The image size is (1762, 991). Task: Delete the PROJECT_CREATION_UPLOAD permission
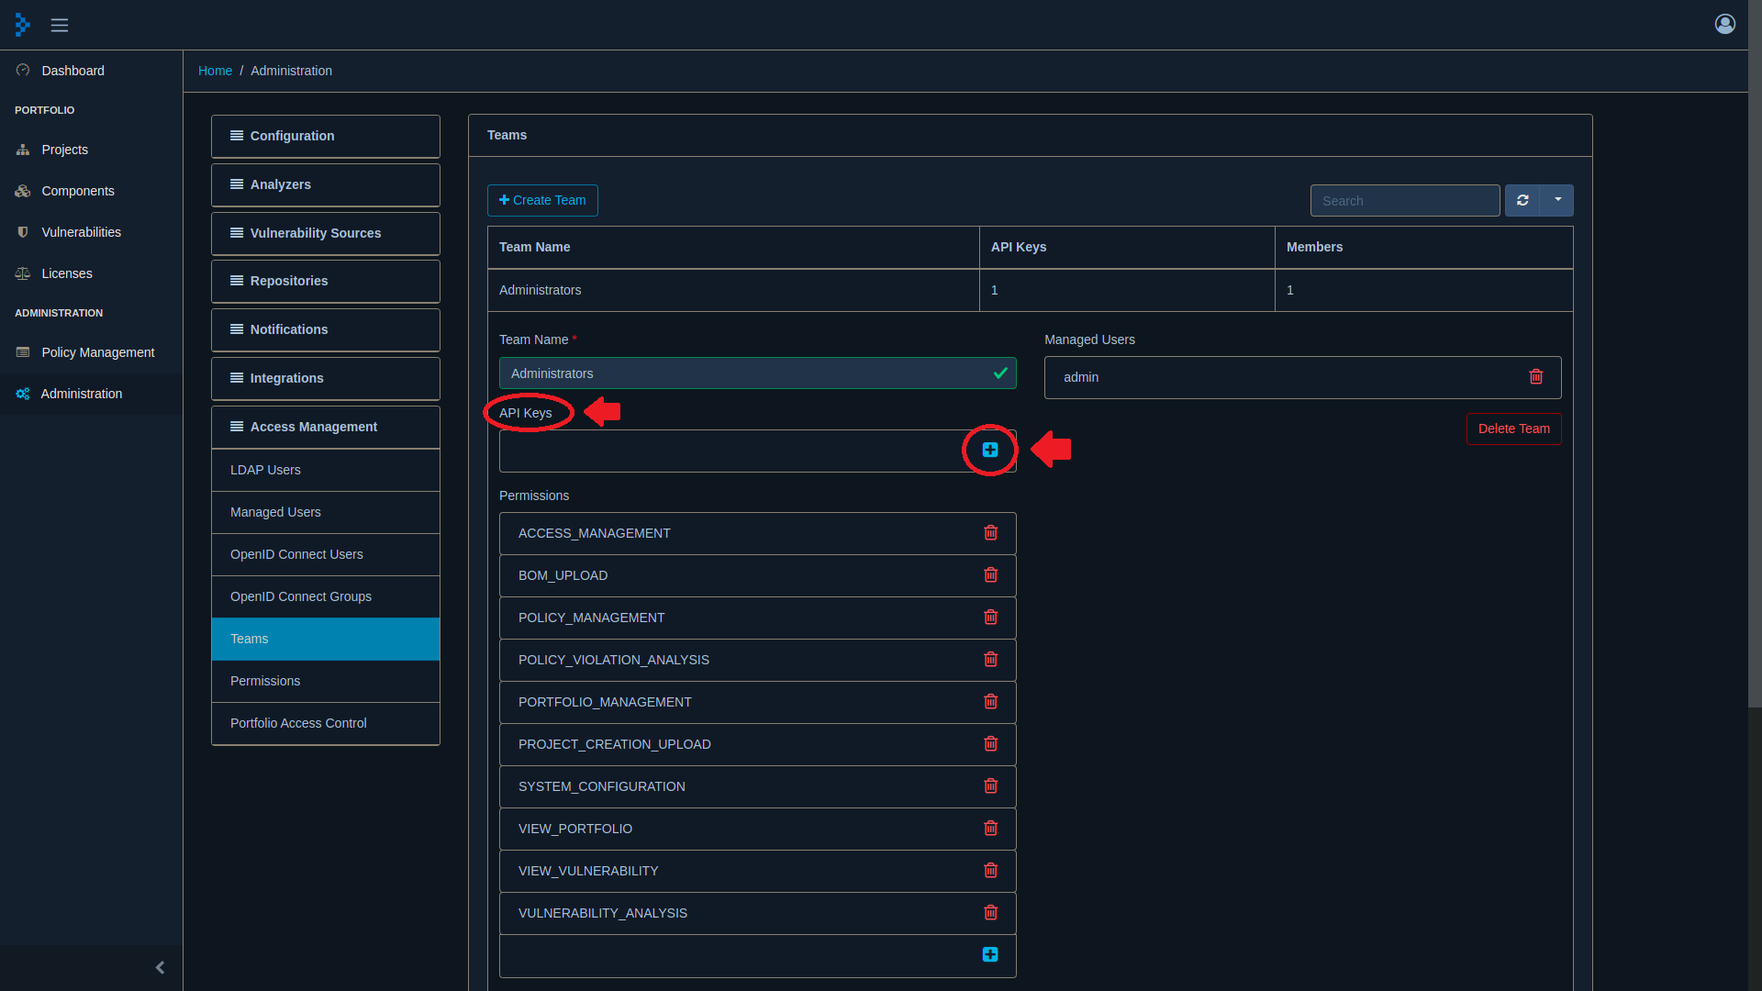(x=990, y=743)
